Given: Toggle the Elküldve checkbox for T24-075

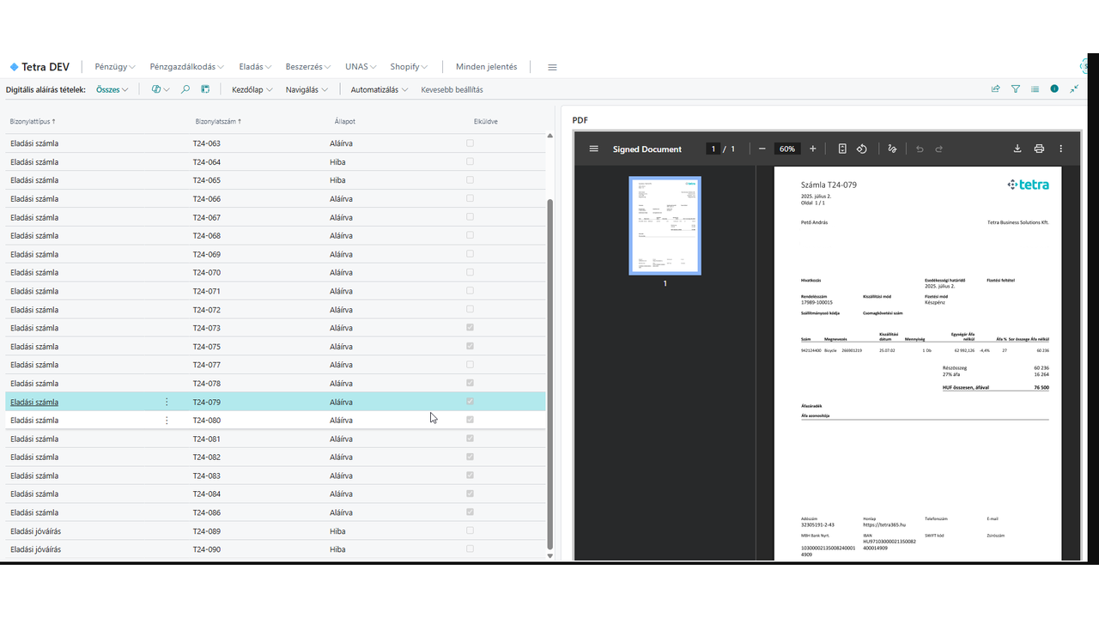Looking at the screenshot, I should tap(470, 346).
